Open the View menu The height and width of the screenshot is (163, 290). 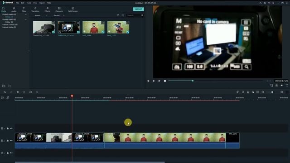coord(35,3)
